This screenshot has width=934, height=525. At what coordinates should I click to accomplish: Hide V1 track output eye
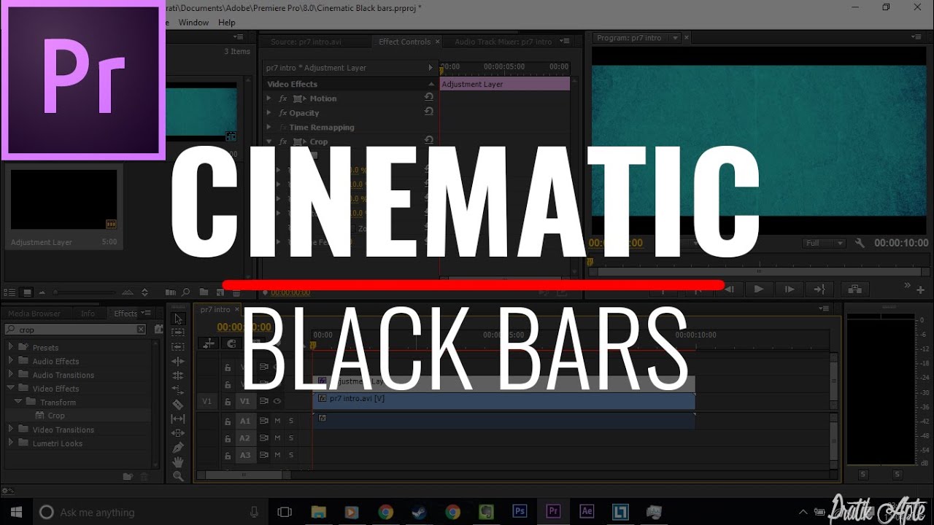277,401
